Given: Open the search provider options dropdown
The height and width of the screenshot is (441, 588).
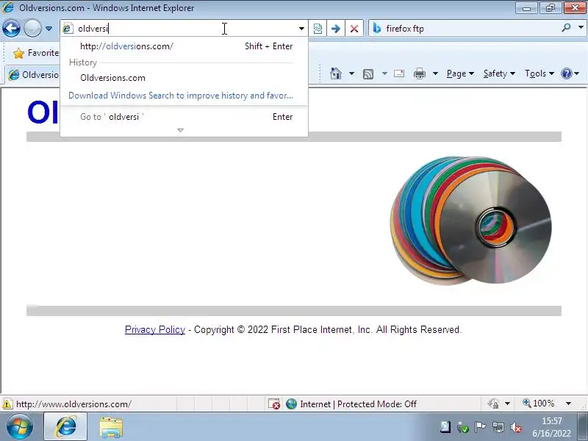Looking at the screenshot, I should (581, 27).
